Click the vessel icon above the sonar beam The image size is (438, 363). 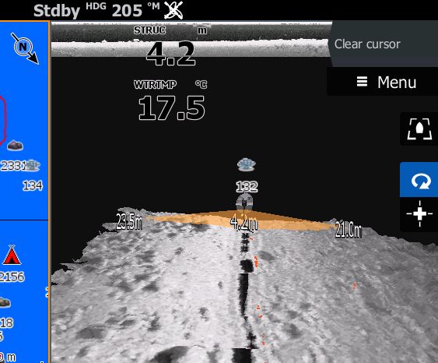click(244, 201)
